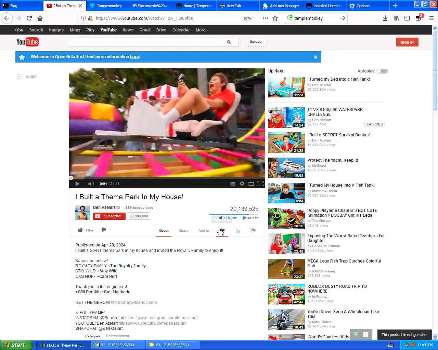Open the downloads arrow icon in toolbar
Viewport: 438px width, 350px height.
[x=385, y=18]
